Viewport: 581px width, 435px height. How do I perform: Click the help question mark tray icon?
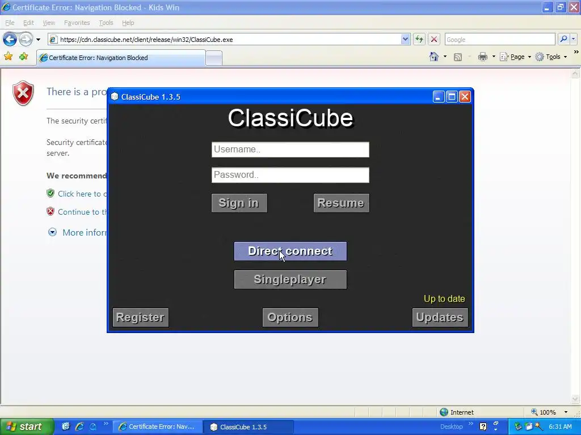pos(483,427)
